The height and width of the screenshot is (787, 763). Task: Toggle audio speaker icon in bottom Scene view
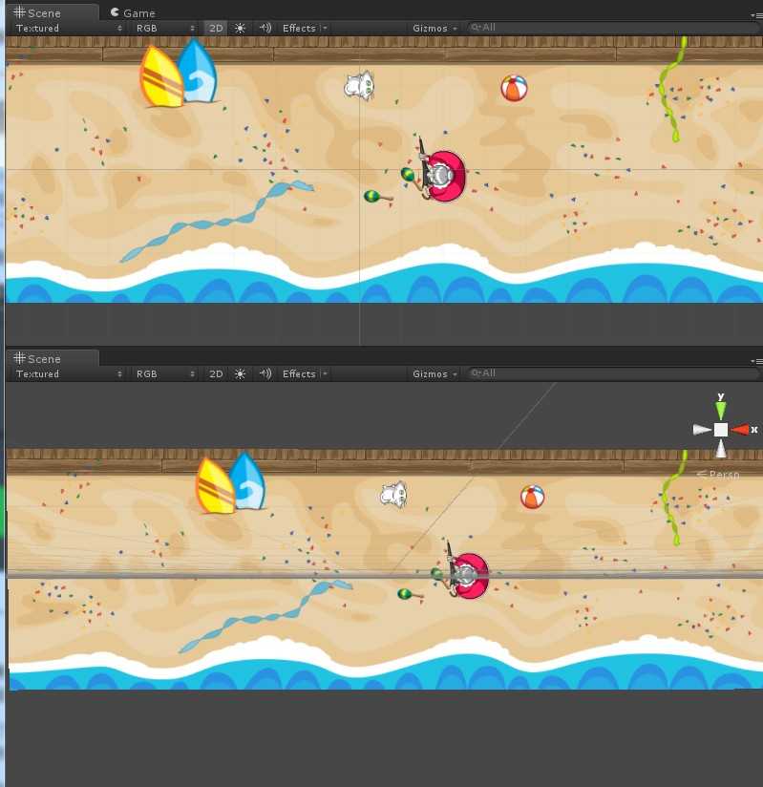pos(265,374)
